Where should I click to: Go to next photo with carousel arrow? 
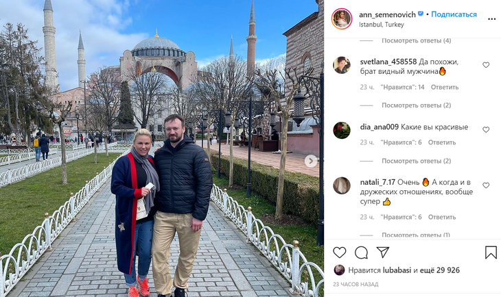(311, 161)
